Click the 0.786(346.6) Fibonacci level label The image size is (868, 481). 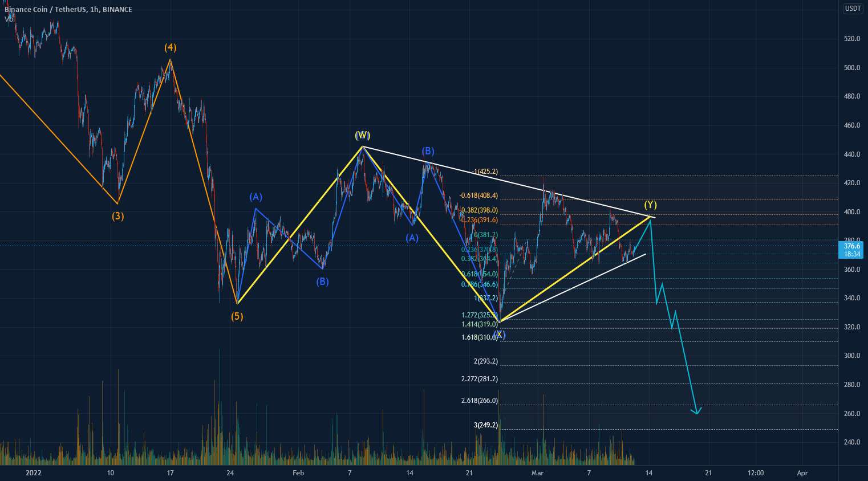[480, 284]
